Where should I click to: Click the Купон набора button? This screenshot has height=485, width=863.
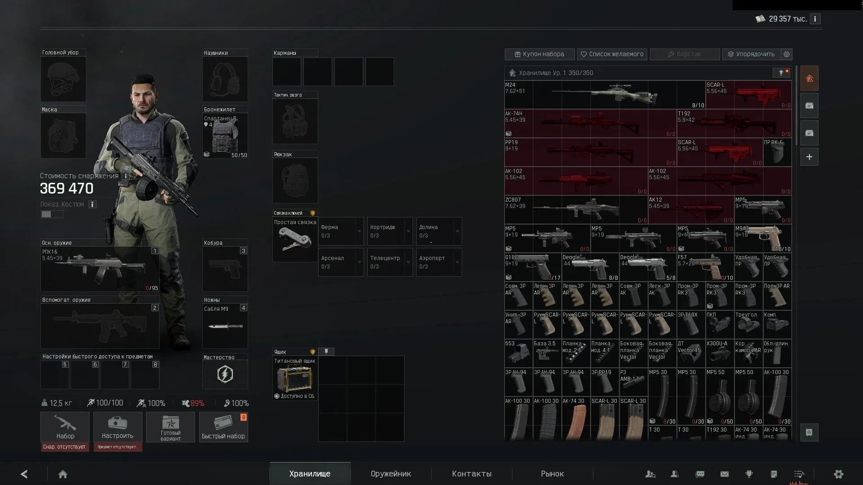539,54
